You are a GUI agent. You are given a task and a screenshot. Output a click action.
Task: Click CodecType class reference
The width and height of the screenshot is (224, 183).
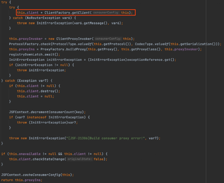coord(144,44)
